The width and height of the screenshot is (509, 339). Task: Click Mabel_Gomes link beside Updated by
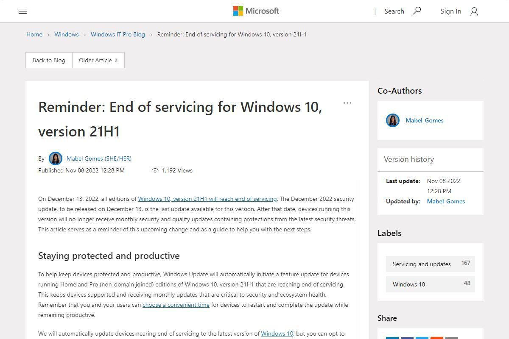pyautogui.click(x=446, y=201)
